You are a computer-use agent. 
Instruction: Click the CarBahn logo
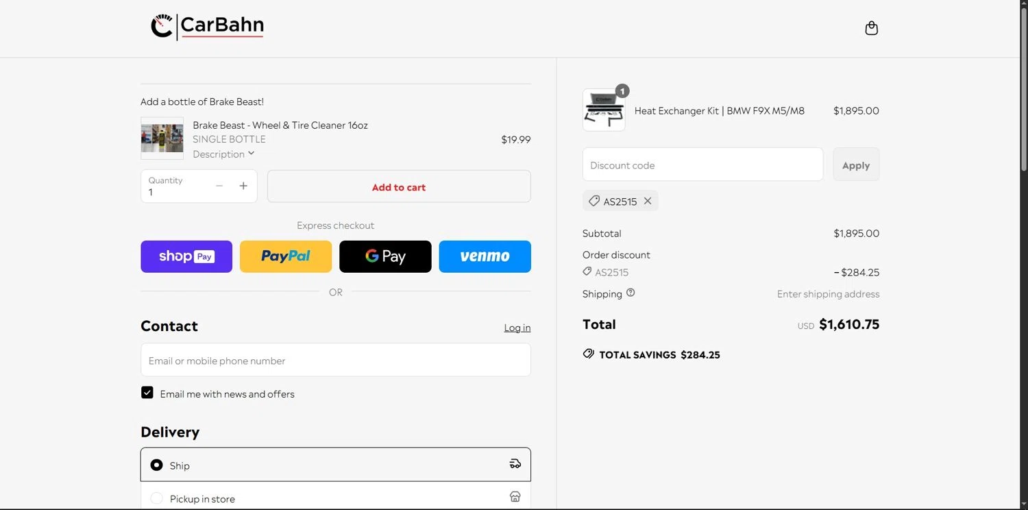[x=207, y=27]
